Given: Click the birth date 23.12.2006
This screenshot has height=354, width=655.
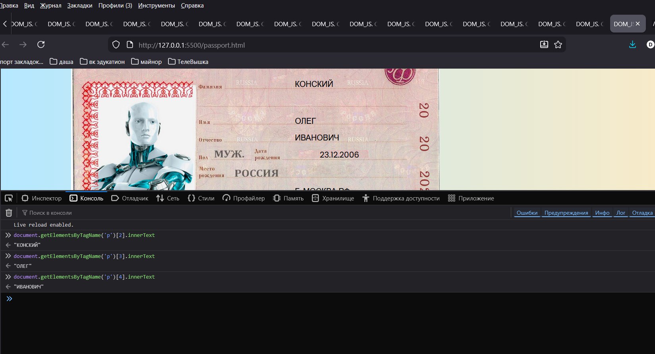Looking at the screenshot, I should 339,155.
